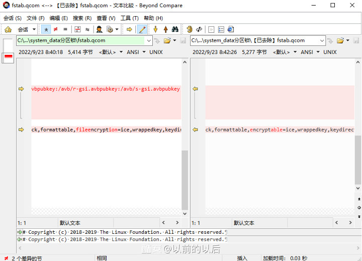Toggle Show Context lines icon

[x=77, y=29]
